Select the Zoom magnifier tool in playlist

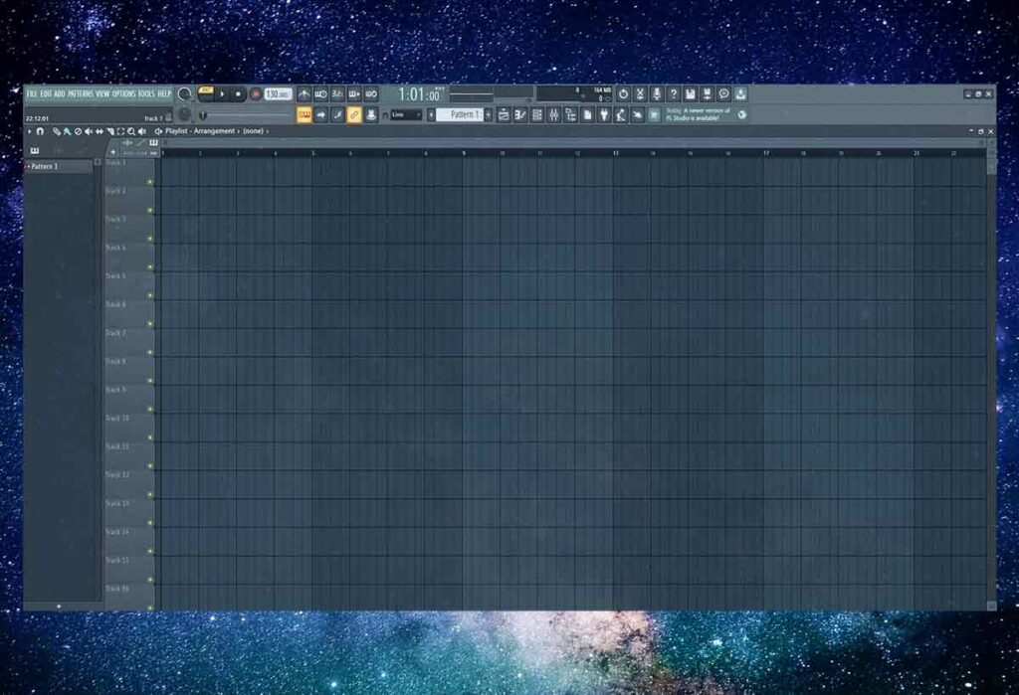(130, 131)
